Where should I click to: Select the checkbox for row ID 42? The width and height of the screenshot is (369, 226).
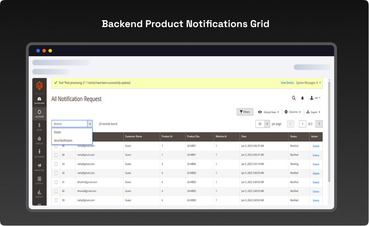click(56, 173)
